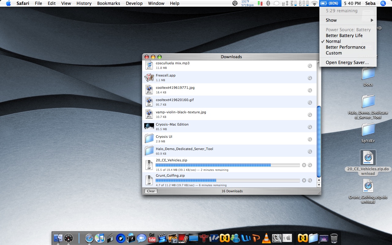Open iPhoto from the dock
This screenshot has height=245, width=392.
pos(172,238)
